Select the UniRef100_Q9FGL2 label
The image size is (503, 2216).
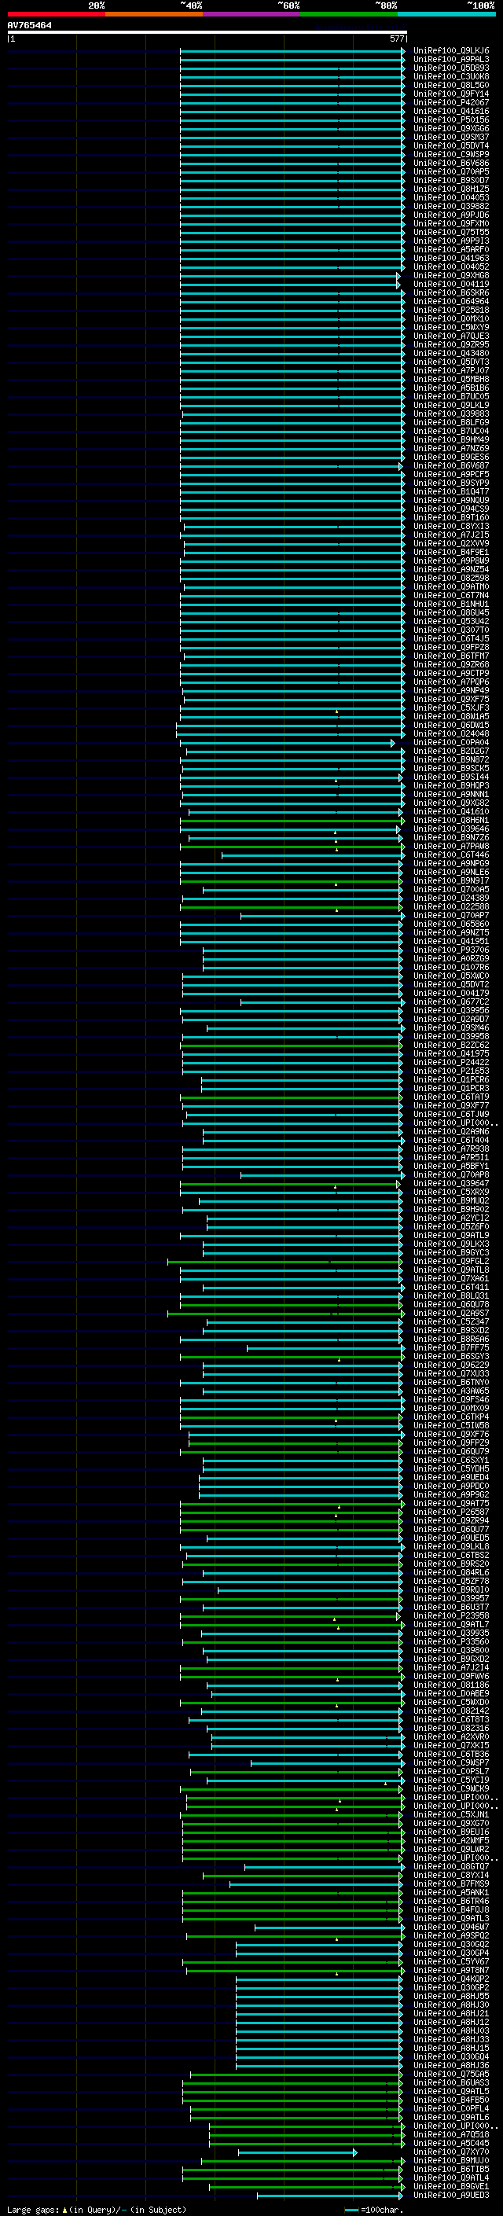[451, 1261]
